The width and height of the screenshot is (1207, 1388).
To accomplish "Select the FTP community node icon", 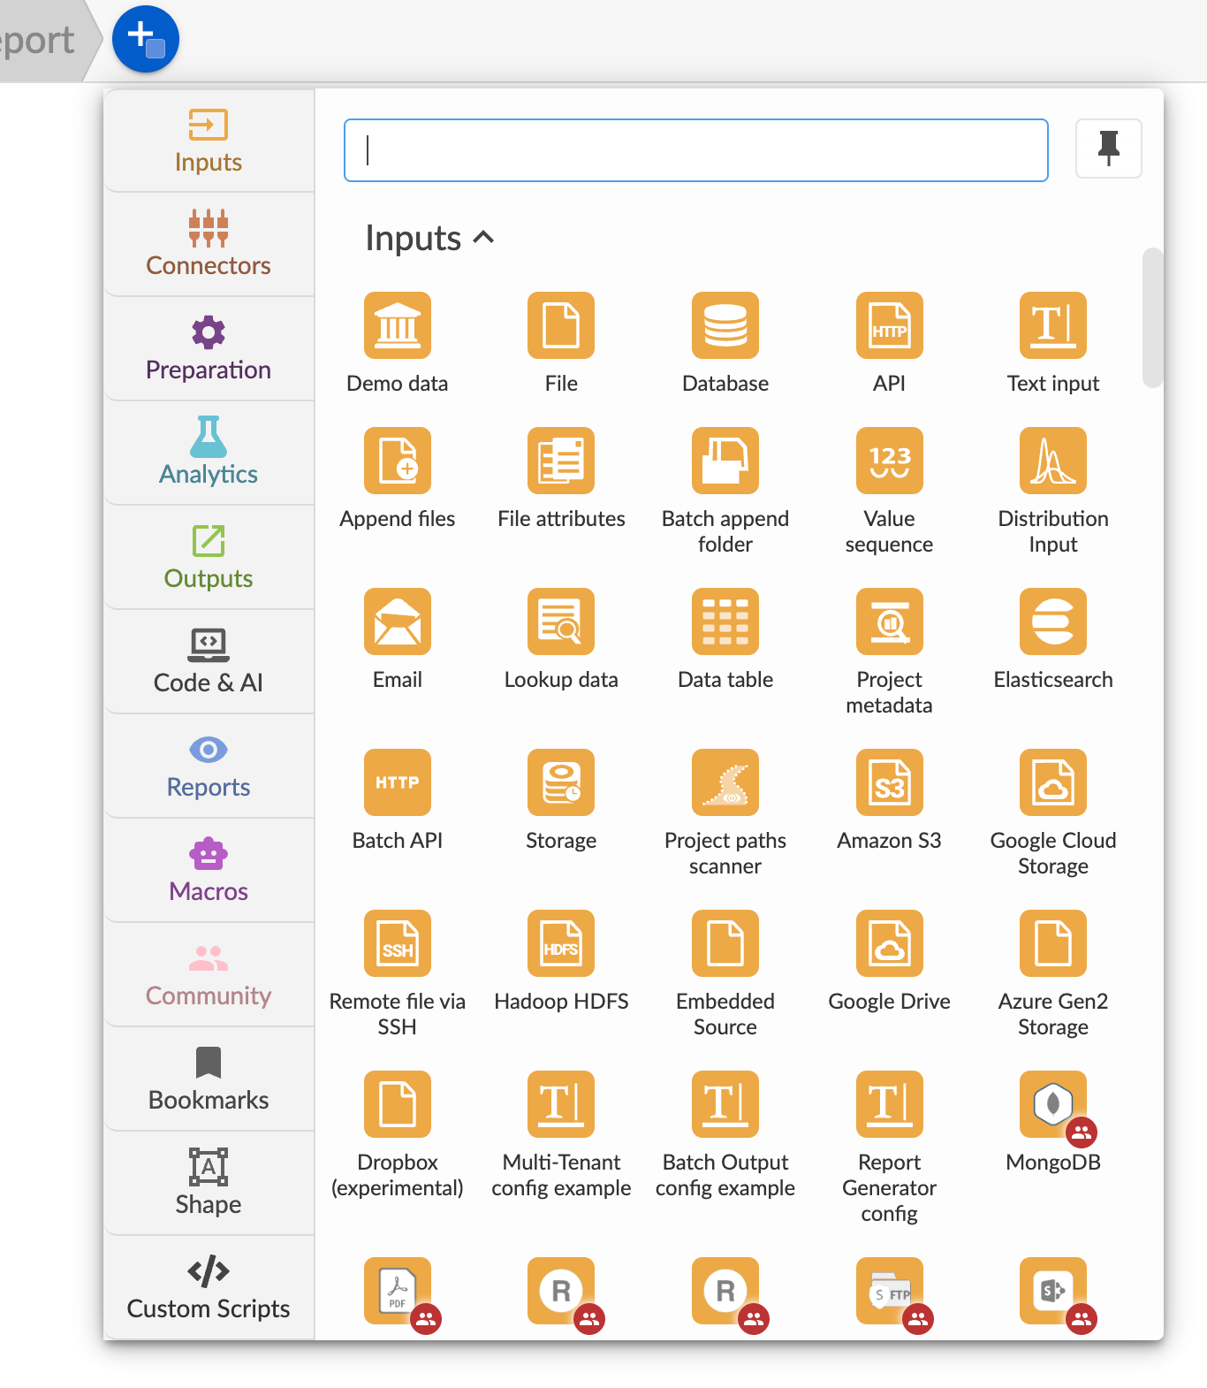I will click(x=890, y=1291).
